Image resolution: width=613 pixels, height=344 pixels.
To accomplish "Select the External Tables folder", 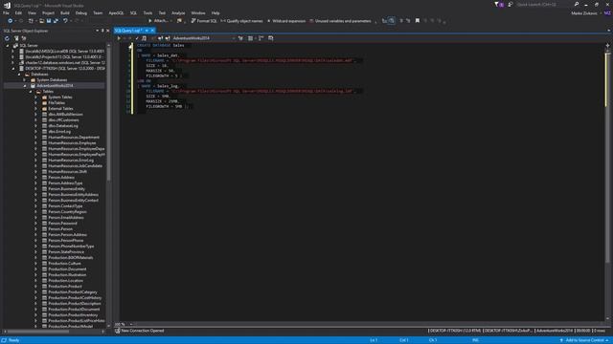I will pos(60,109).
